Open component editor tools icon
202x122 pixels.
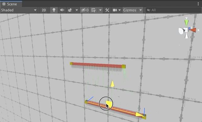[x=107, y=10]
